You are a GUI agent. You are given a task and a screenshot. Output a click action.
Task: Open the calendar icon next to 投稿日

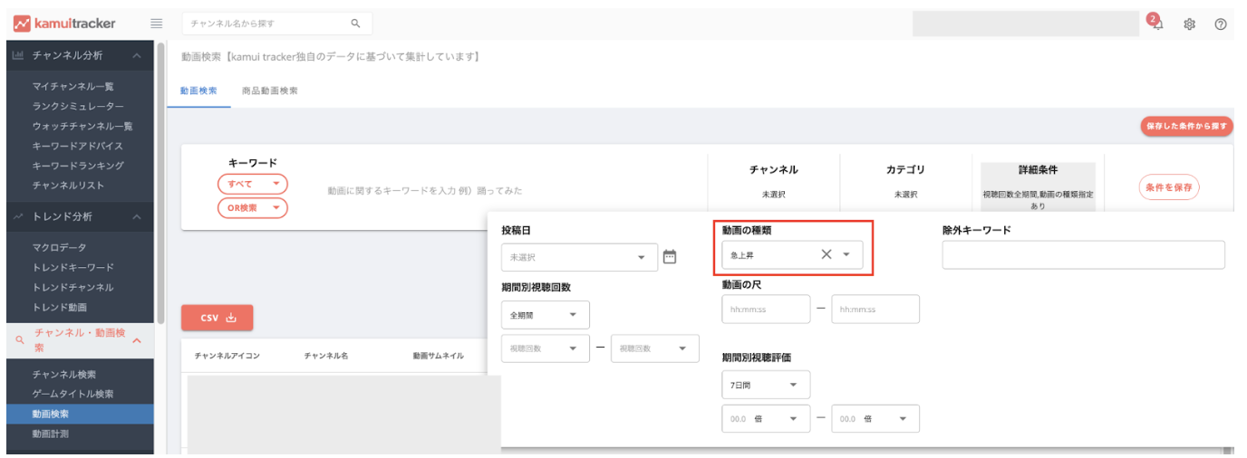(x=670, y=256)
